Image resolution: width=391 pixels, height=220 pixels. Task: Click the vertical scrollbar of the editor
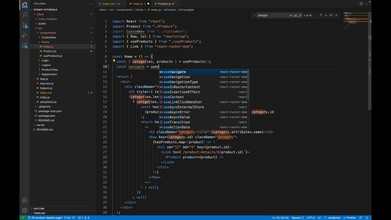click(x=370, y=61)
